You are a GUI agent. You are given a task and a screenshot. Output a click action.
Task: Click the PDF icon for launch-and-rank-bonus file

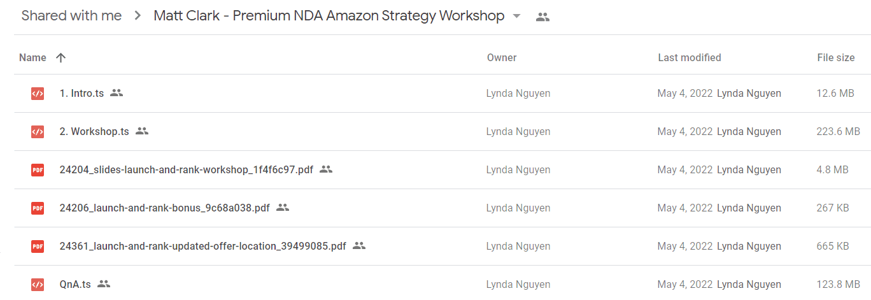38,208
